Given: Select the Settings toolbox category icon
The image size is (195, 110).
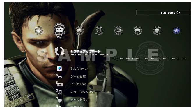Looking at the screenshot, I should (59, 30).
